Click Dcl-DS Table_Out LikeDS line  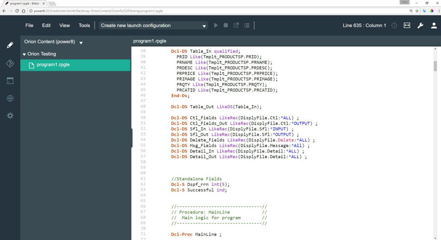tap(216, 106)
